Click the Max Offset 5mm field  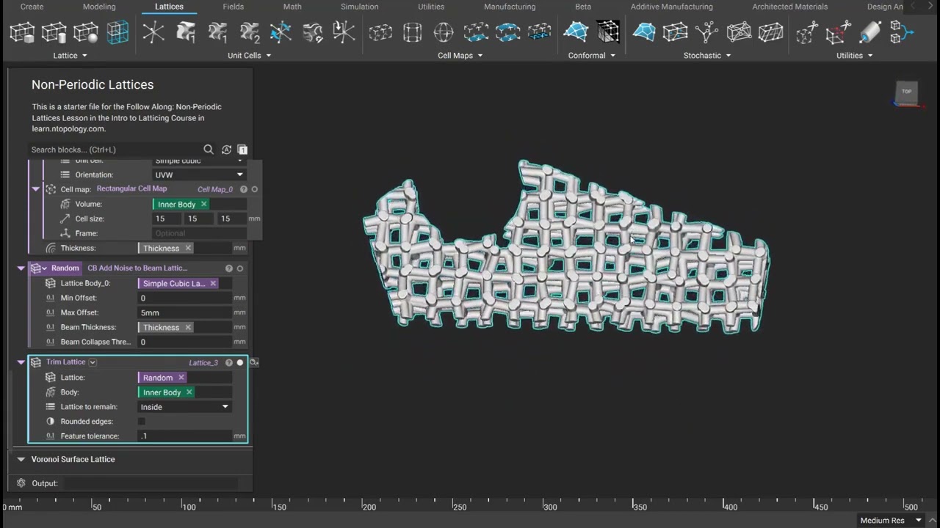[x=184, y=312]
